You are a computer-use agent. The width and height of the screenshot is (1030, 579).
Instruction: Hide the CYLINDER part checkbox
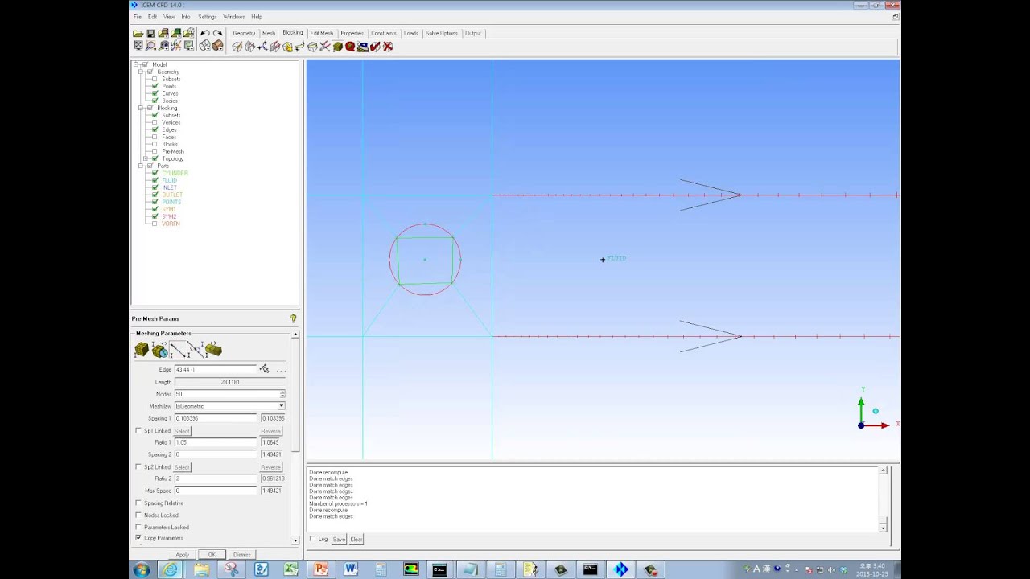pyautogui.click(x=154, y=173)
